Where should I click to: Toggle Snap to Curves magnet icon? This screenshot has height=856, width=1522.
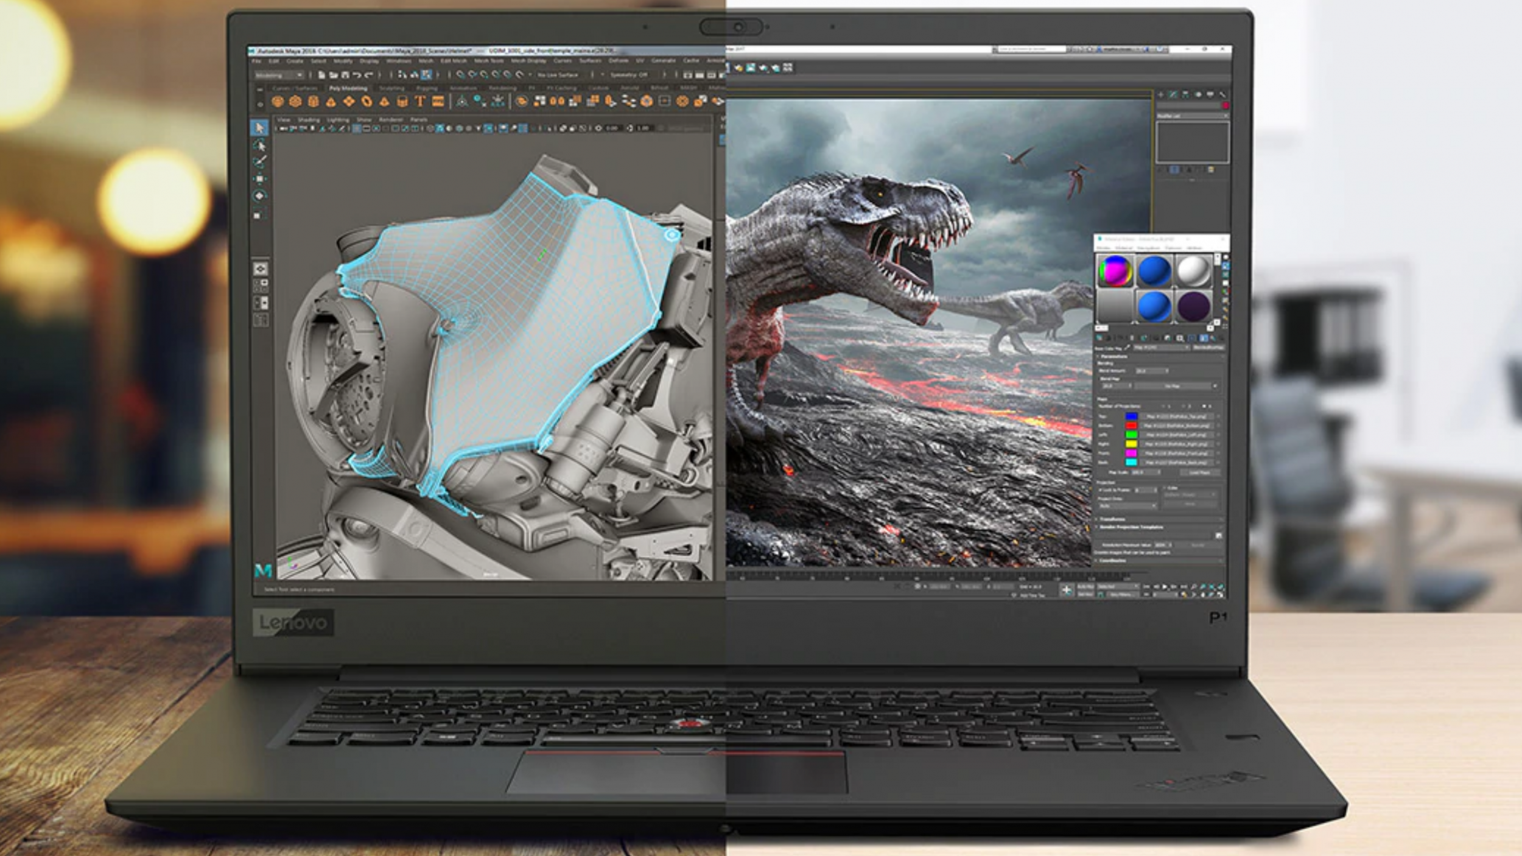(473, 75)
